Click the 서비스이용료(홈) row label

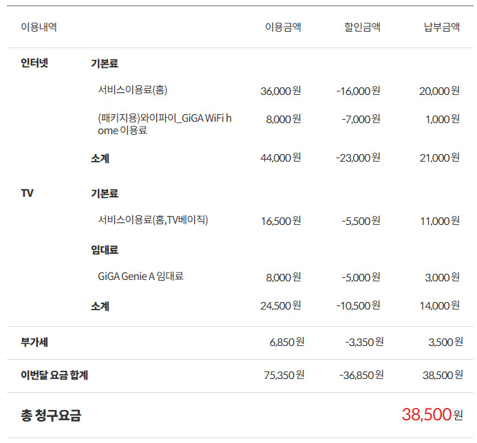coord(132,89)
